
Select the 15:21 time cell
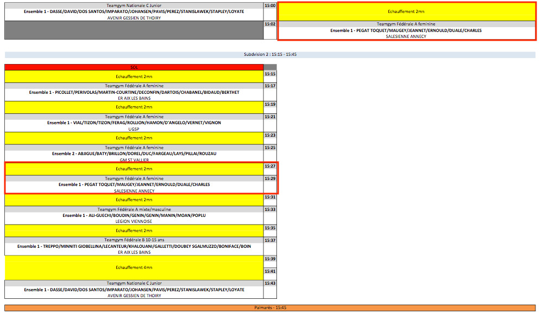270,117
